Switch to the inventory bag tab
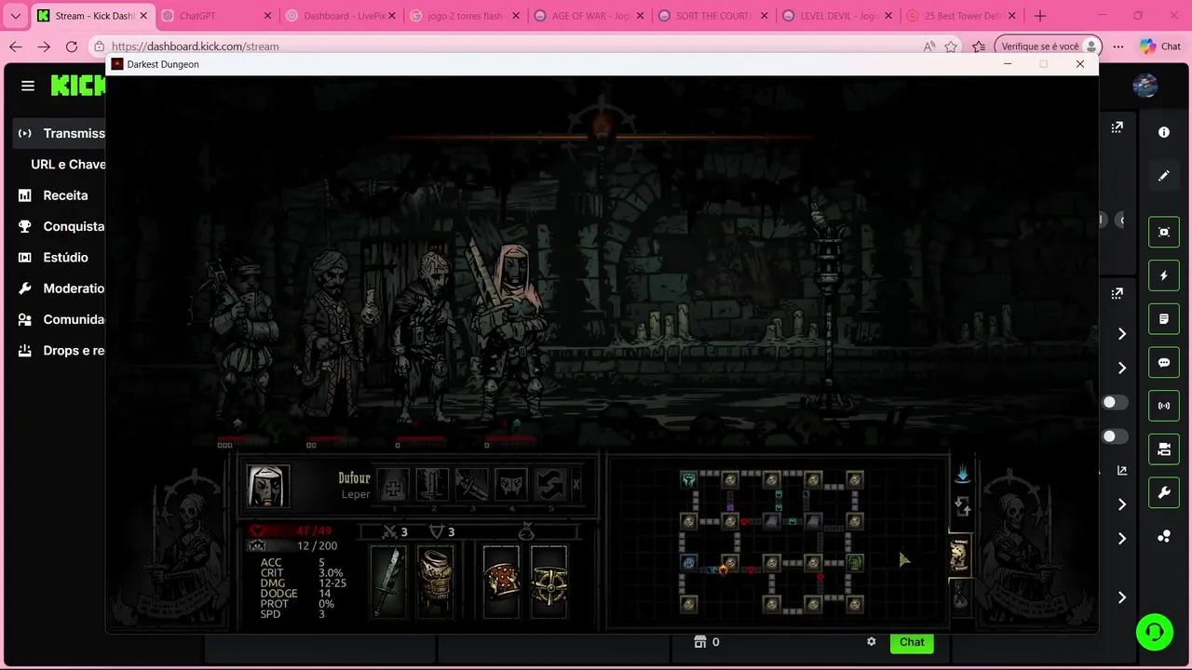The width and height of the screenshot is (1192, 670). pyautogui.click(x=959, y=596)
